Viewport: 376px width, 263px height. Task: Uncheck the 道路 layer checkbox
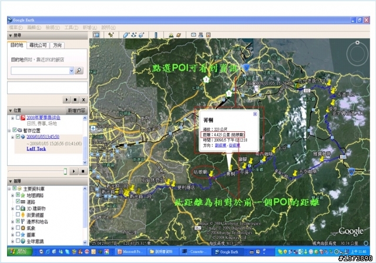pos(18,201)
